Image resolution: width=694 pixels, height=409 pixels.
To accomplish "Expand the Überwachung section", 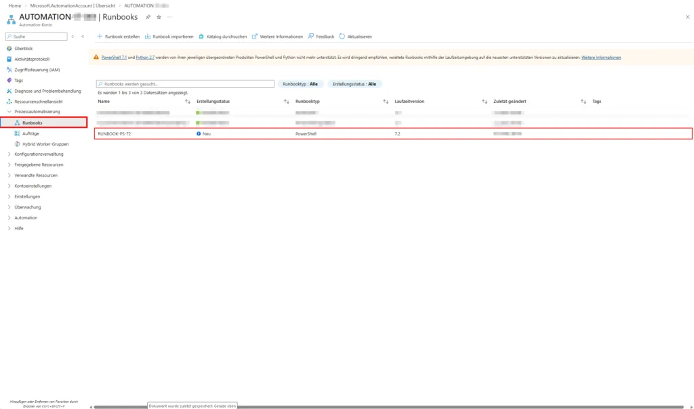I will [x=9, y=207].
